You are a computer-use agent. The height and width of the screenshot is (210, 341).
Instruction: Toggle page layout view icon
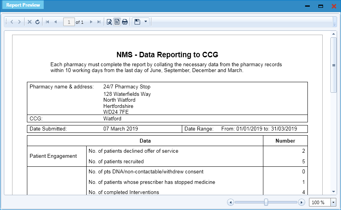117,22
